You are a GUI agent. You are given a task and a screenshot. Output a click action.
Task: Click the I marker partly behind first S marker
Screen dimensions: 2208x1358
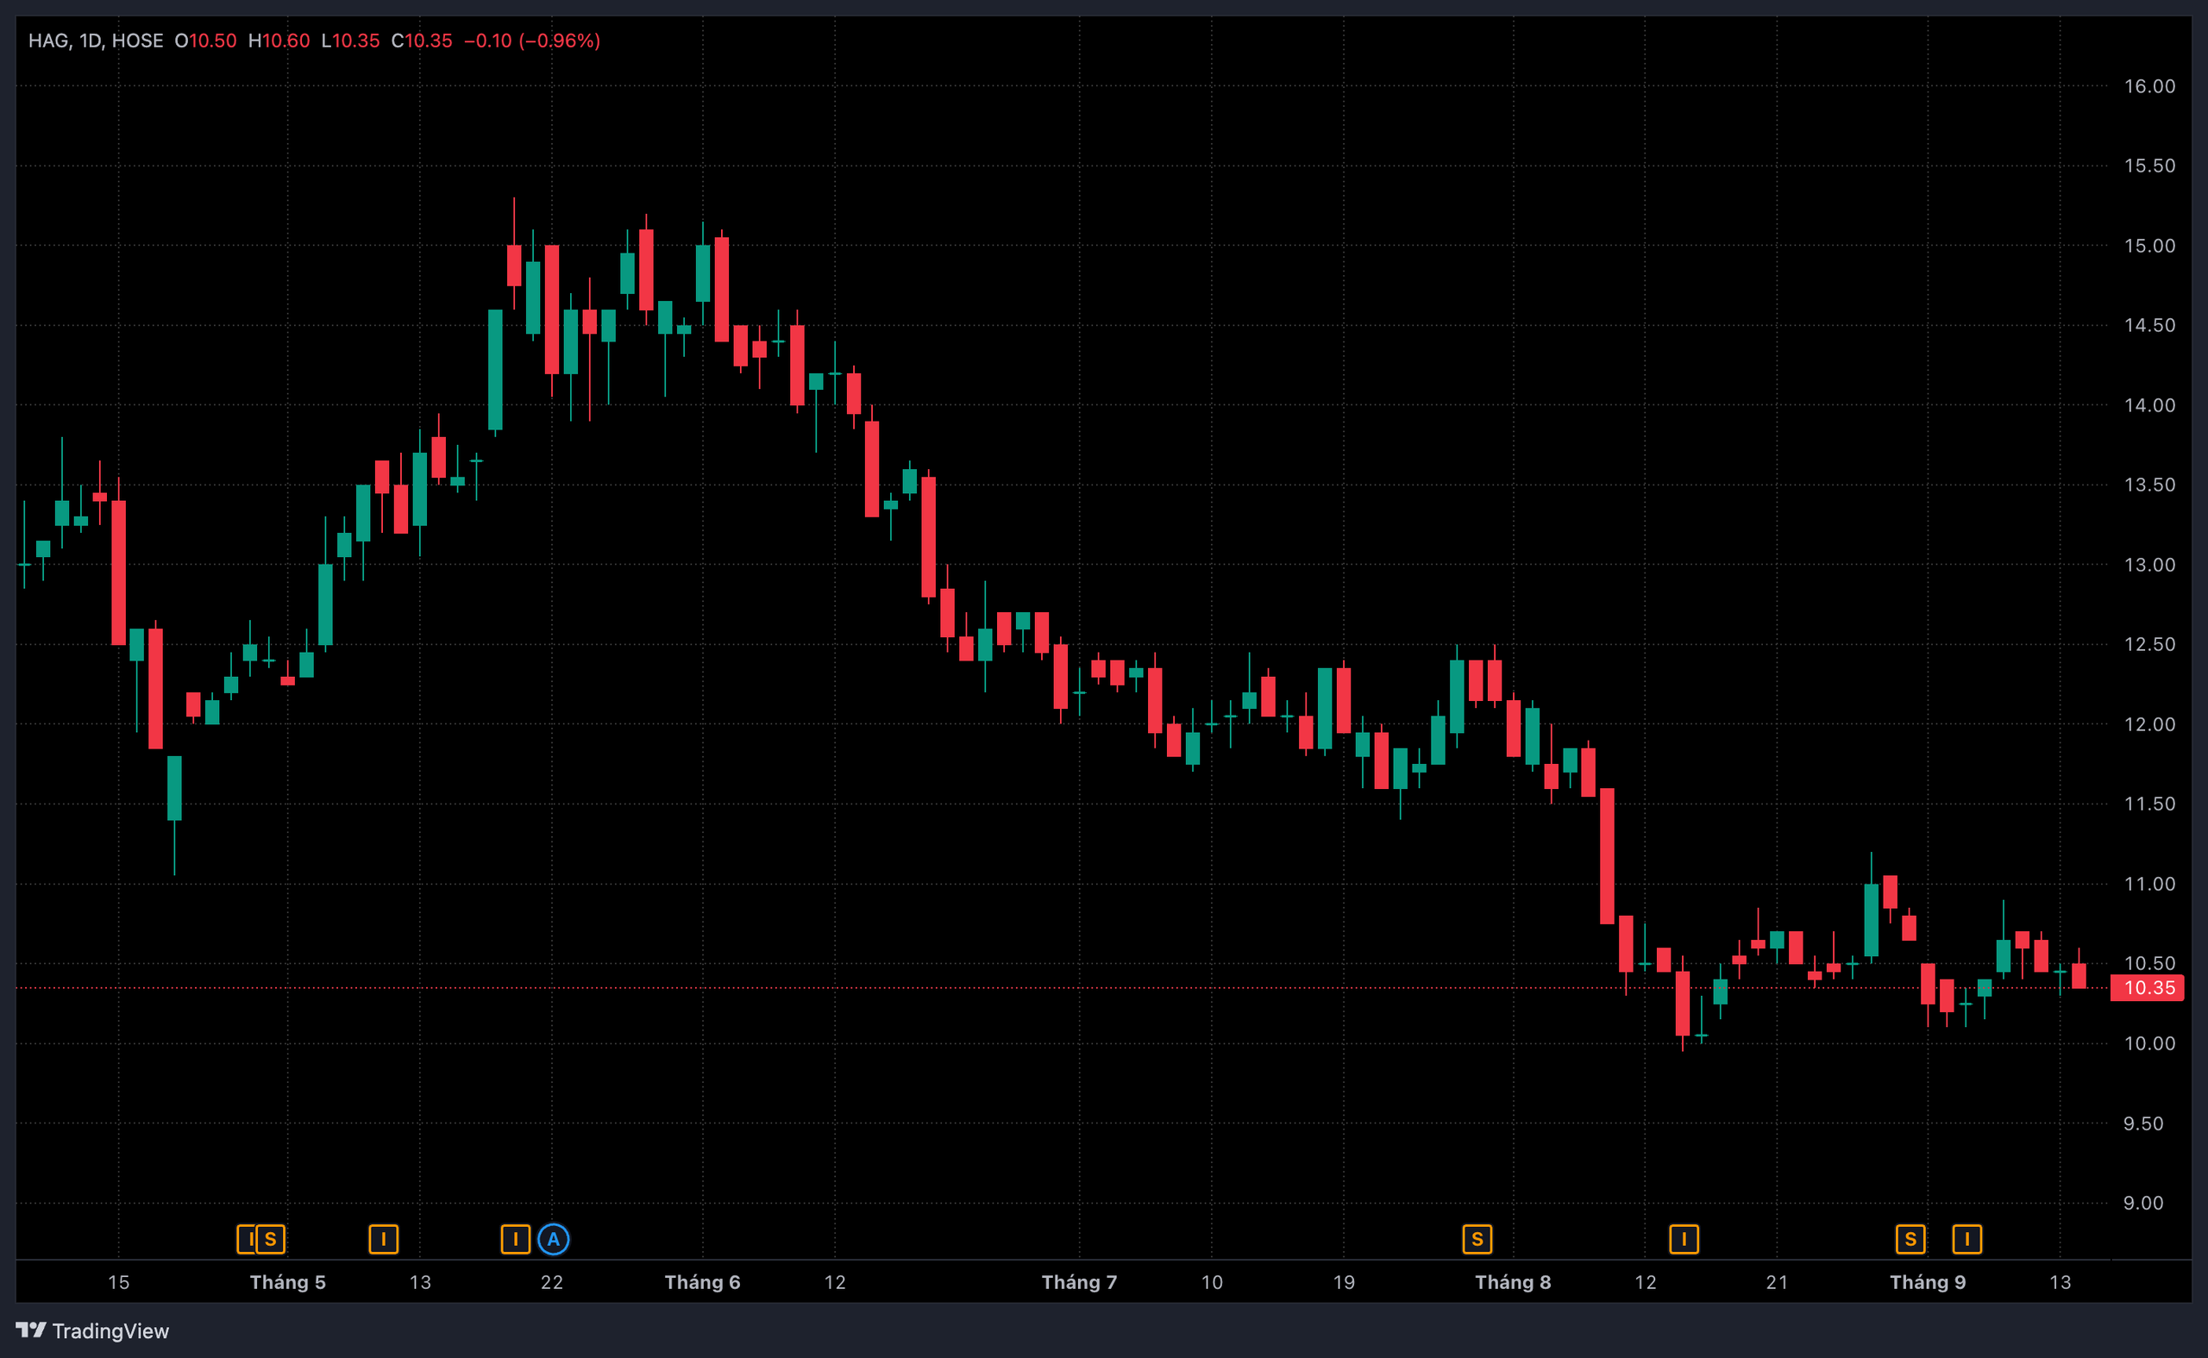[x=246, y=1240]
